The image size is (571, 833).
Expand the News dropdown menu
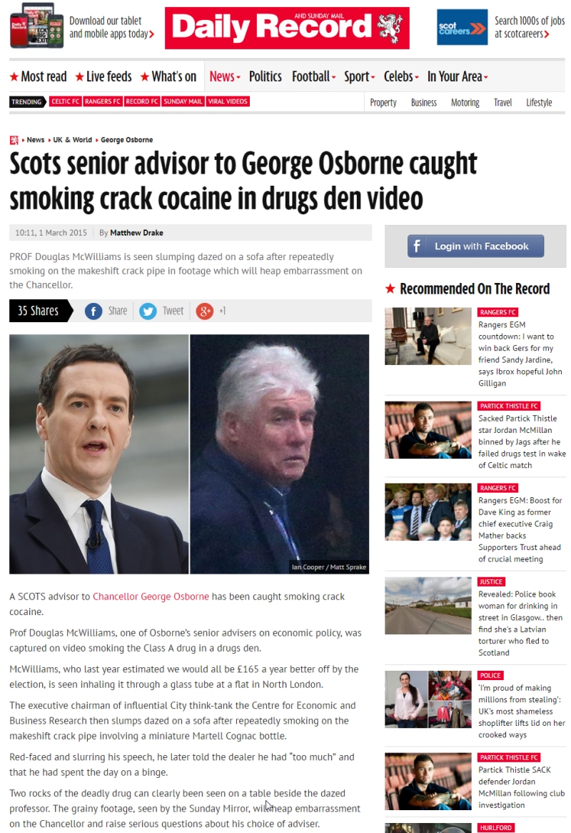click(x=225, y=76)
